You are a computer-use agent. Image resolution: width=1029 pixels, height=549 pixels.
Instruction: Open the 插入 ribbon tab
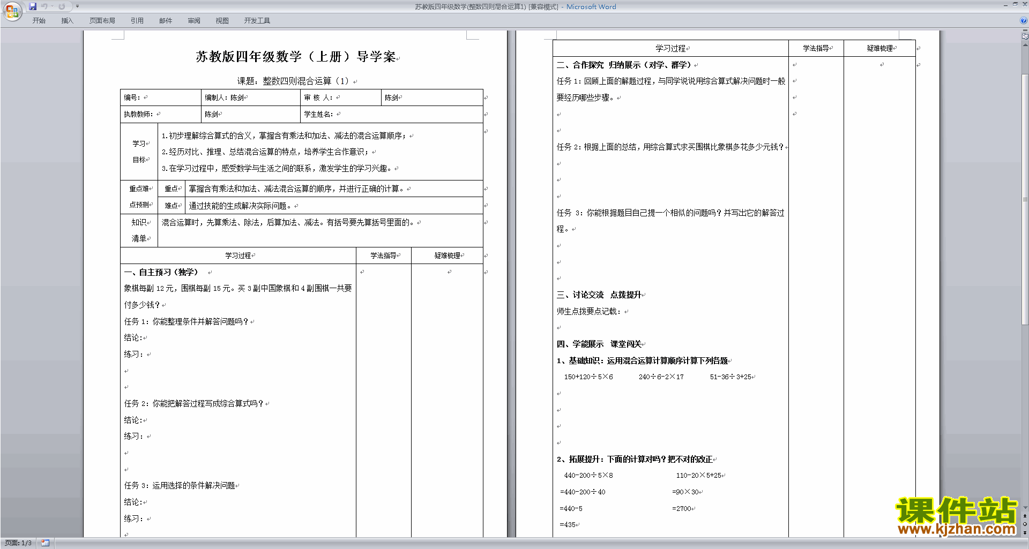(x=67, y=21)
